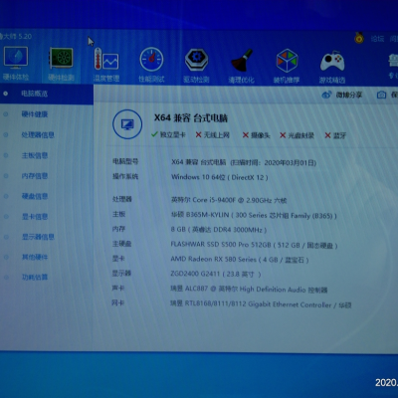Click the gold medal icon at top

359,38
